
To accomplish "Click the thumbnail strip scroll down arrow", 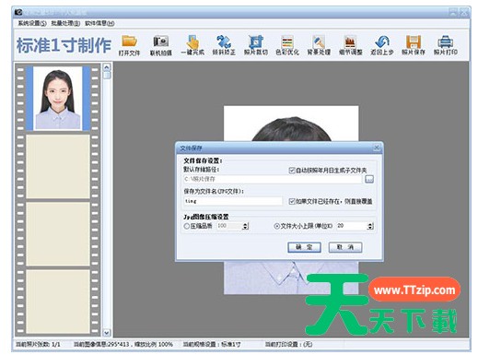I will (x=107, y=333).
